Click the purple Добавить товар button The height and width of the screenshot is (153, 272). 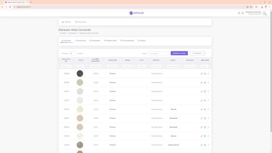coord(179,53)
